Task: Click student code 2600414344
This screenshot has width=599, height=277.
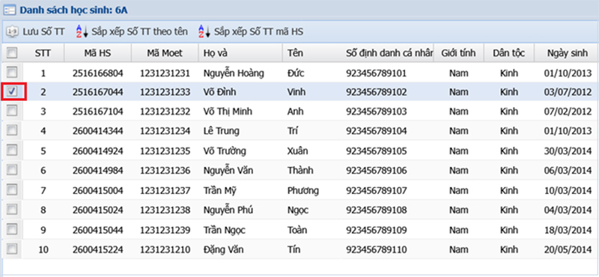Action: 98,131
